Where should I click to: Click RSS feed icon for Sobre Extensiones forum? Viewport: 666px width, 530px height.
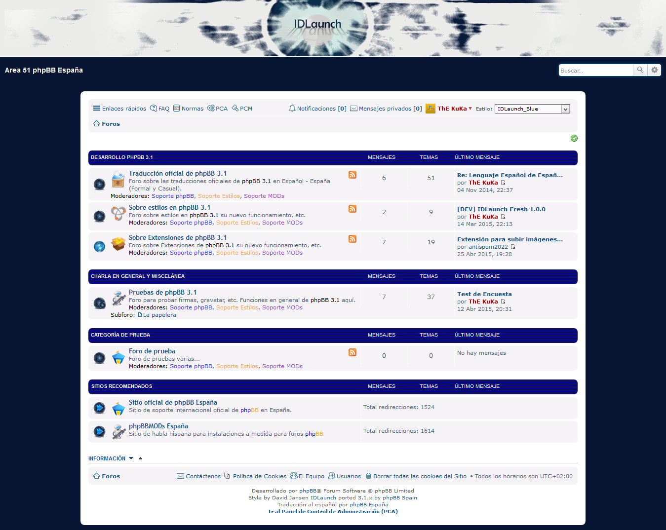point(353,239)
